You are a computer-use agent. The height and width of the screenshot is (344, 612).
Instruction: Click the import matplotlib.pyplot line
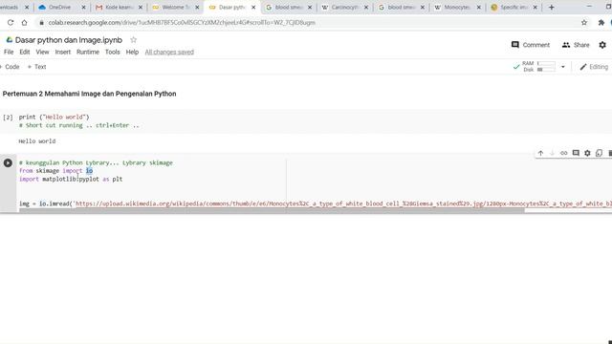pyautogui.click(x=71, y=179)
